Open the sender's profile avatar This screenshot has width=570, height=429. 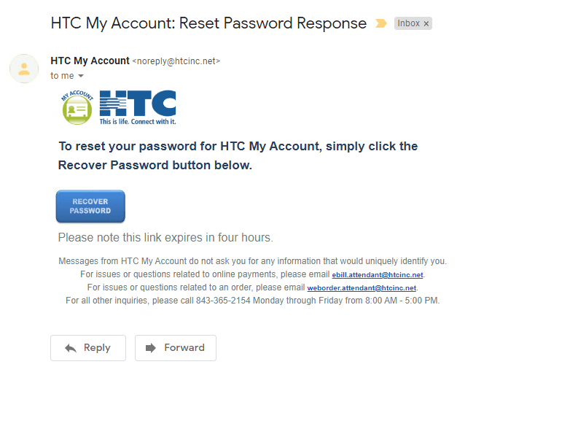coord(24,69)
